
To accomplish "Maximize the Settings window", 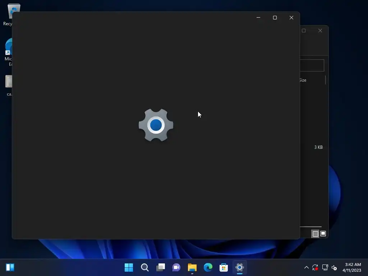I will [x=275, y=18].
